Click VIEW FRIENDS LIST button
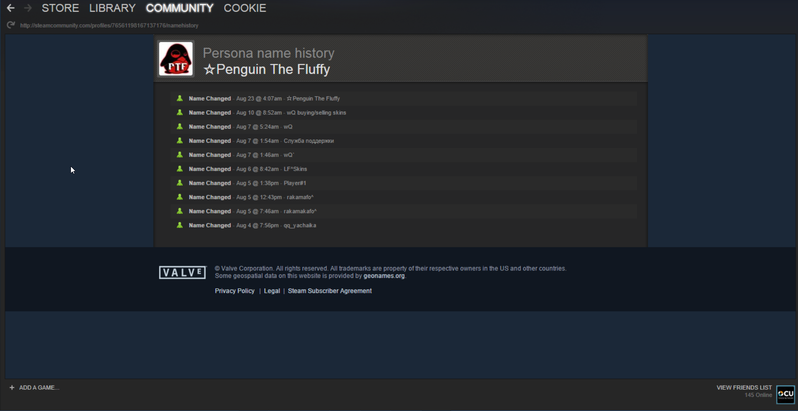The width and height of the screenshot is (798, 411). (744, 388)
